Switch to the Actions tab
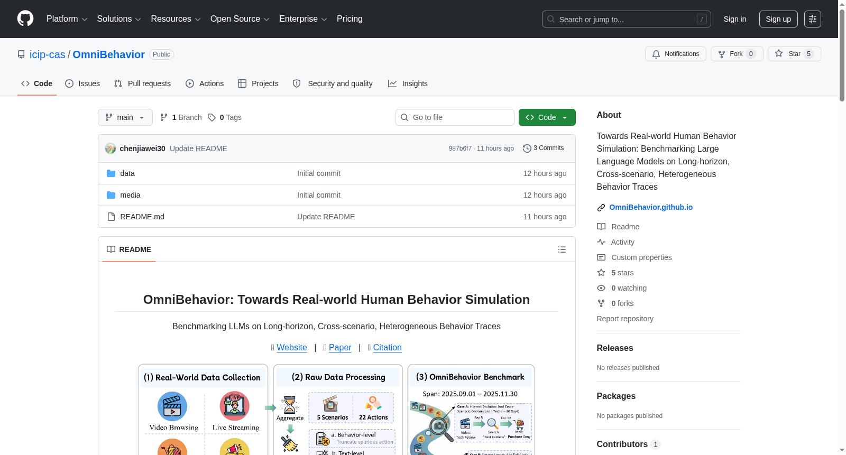 click(x=205, y=83)
